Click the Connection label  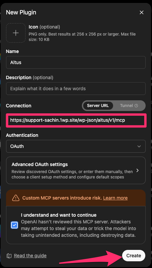(x=19, y=106)
